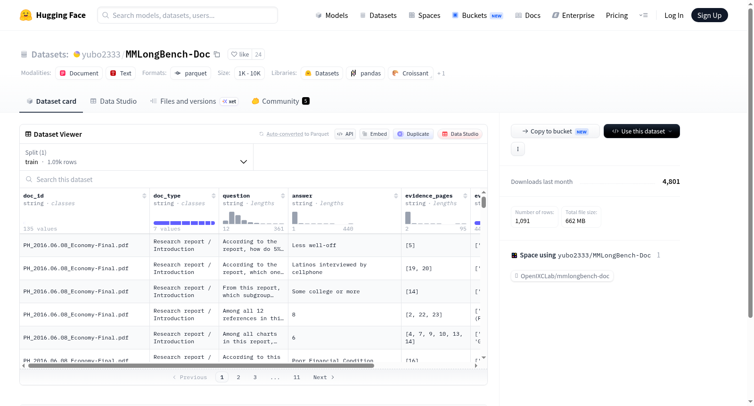Switch to the Data Studio tab
Screen dimensions: 754x406
coord(114,101)
